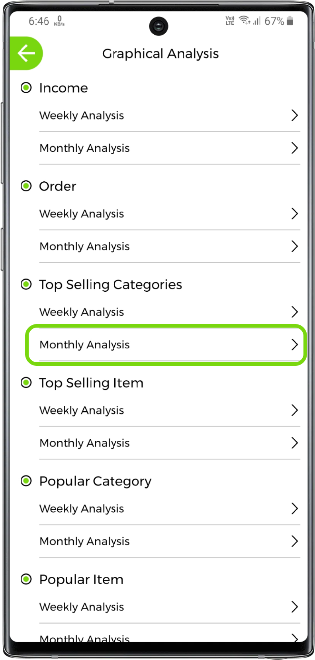315x660 pixels.
Task: Select the Top Selling Categories bullet
Action: (26, 284)
